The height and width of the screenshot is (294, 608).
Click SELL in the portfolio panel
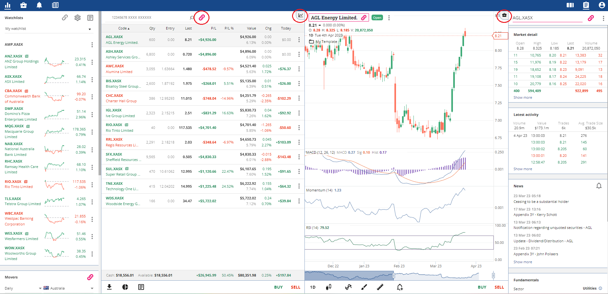296,287
